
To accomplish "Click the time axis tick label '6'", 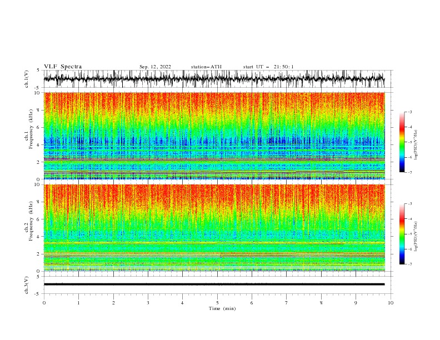I will point(252,303).
